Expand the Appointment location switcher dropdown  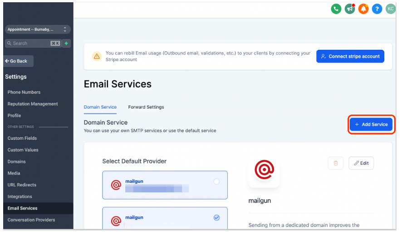coord(38,29)
